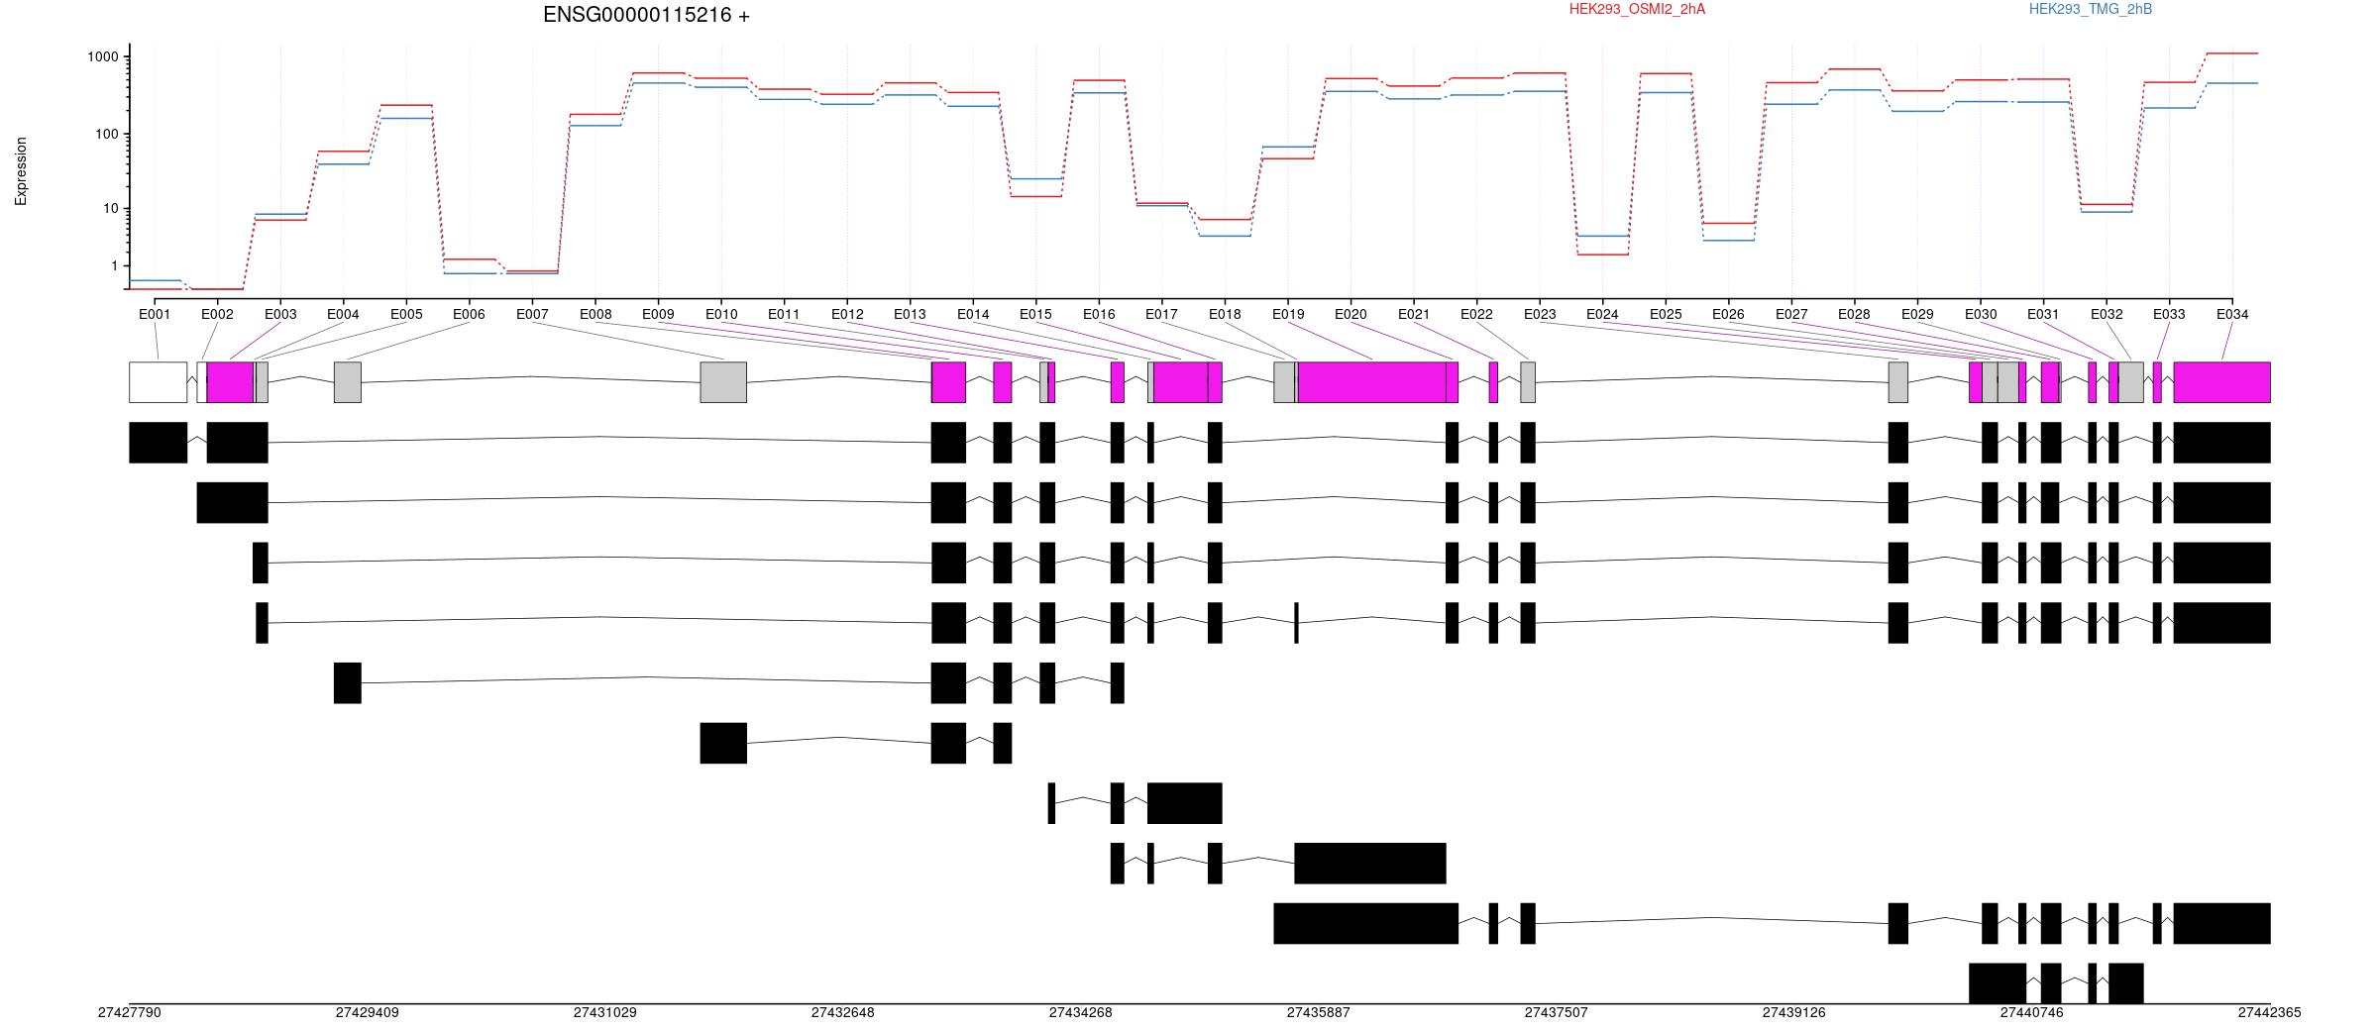Select the HEK293_OSMI2_2hA legend label
The height and width of the screenshot is (1030, 2378).
(x=1638, y=9)
